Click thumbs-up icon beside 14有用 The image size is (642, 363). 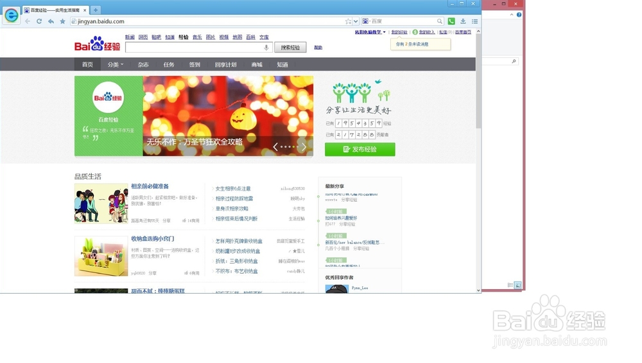(184, 220)
